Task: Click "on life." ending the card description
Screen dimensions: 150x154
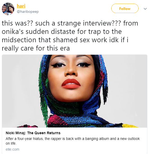Action: (11, 144)
